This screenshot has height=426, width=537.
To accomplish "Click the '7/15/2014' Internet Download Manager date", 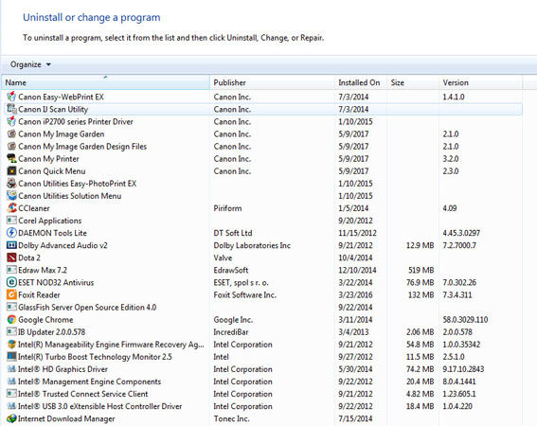I will click(355, 418).
